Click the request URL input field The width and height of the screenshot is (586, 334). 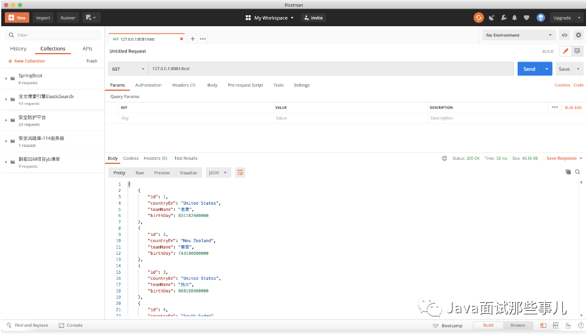click(331, 69)
